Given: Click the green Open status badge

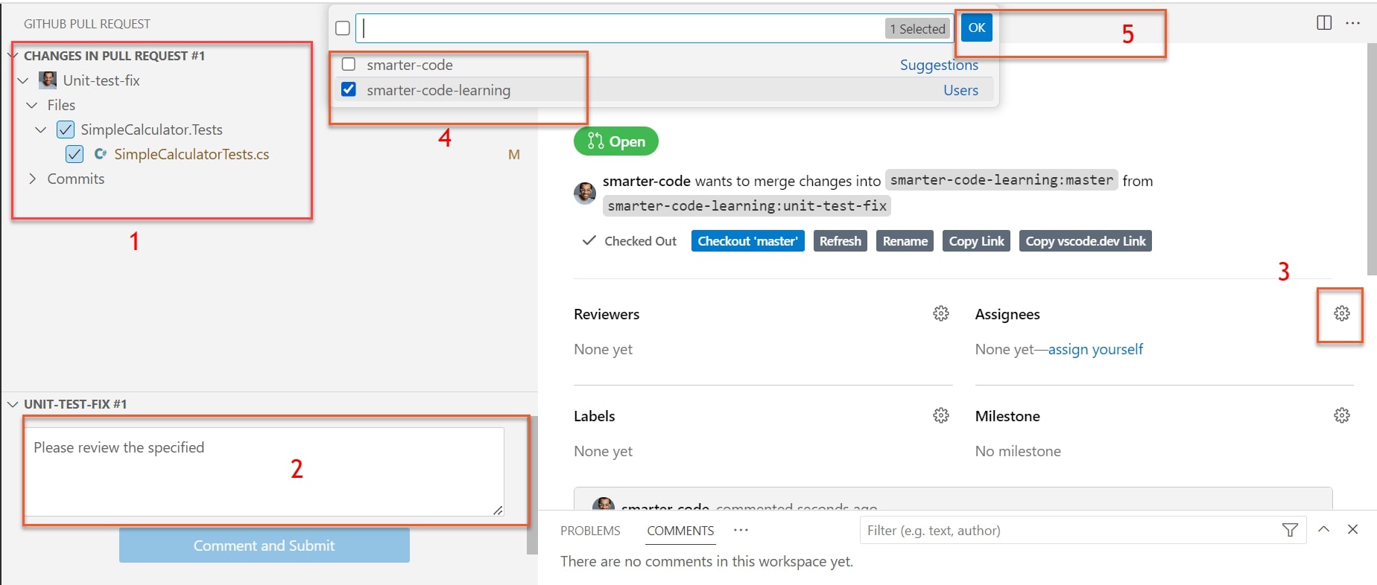Looking at the screenshot, I should tap(616, 141).
